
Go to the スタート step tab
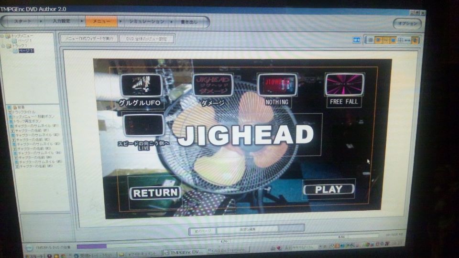[x=23, y=21]
